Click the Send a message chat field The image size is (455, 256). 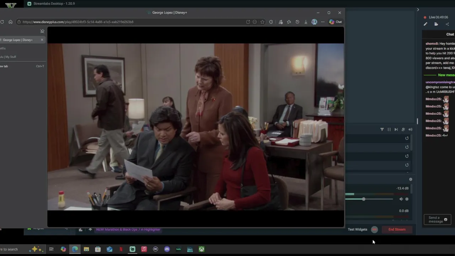point(438,219)
